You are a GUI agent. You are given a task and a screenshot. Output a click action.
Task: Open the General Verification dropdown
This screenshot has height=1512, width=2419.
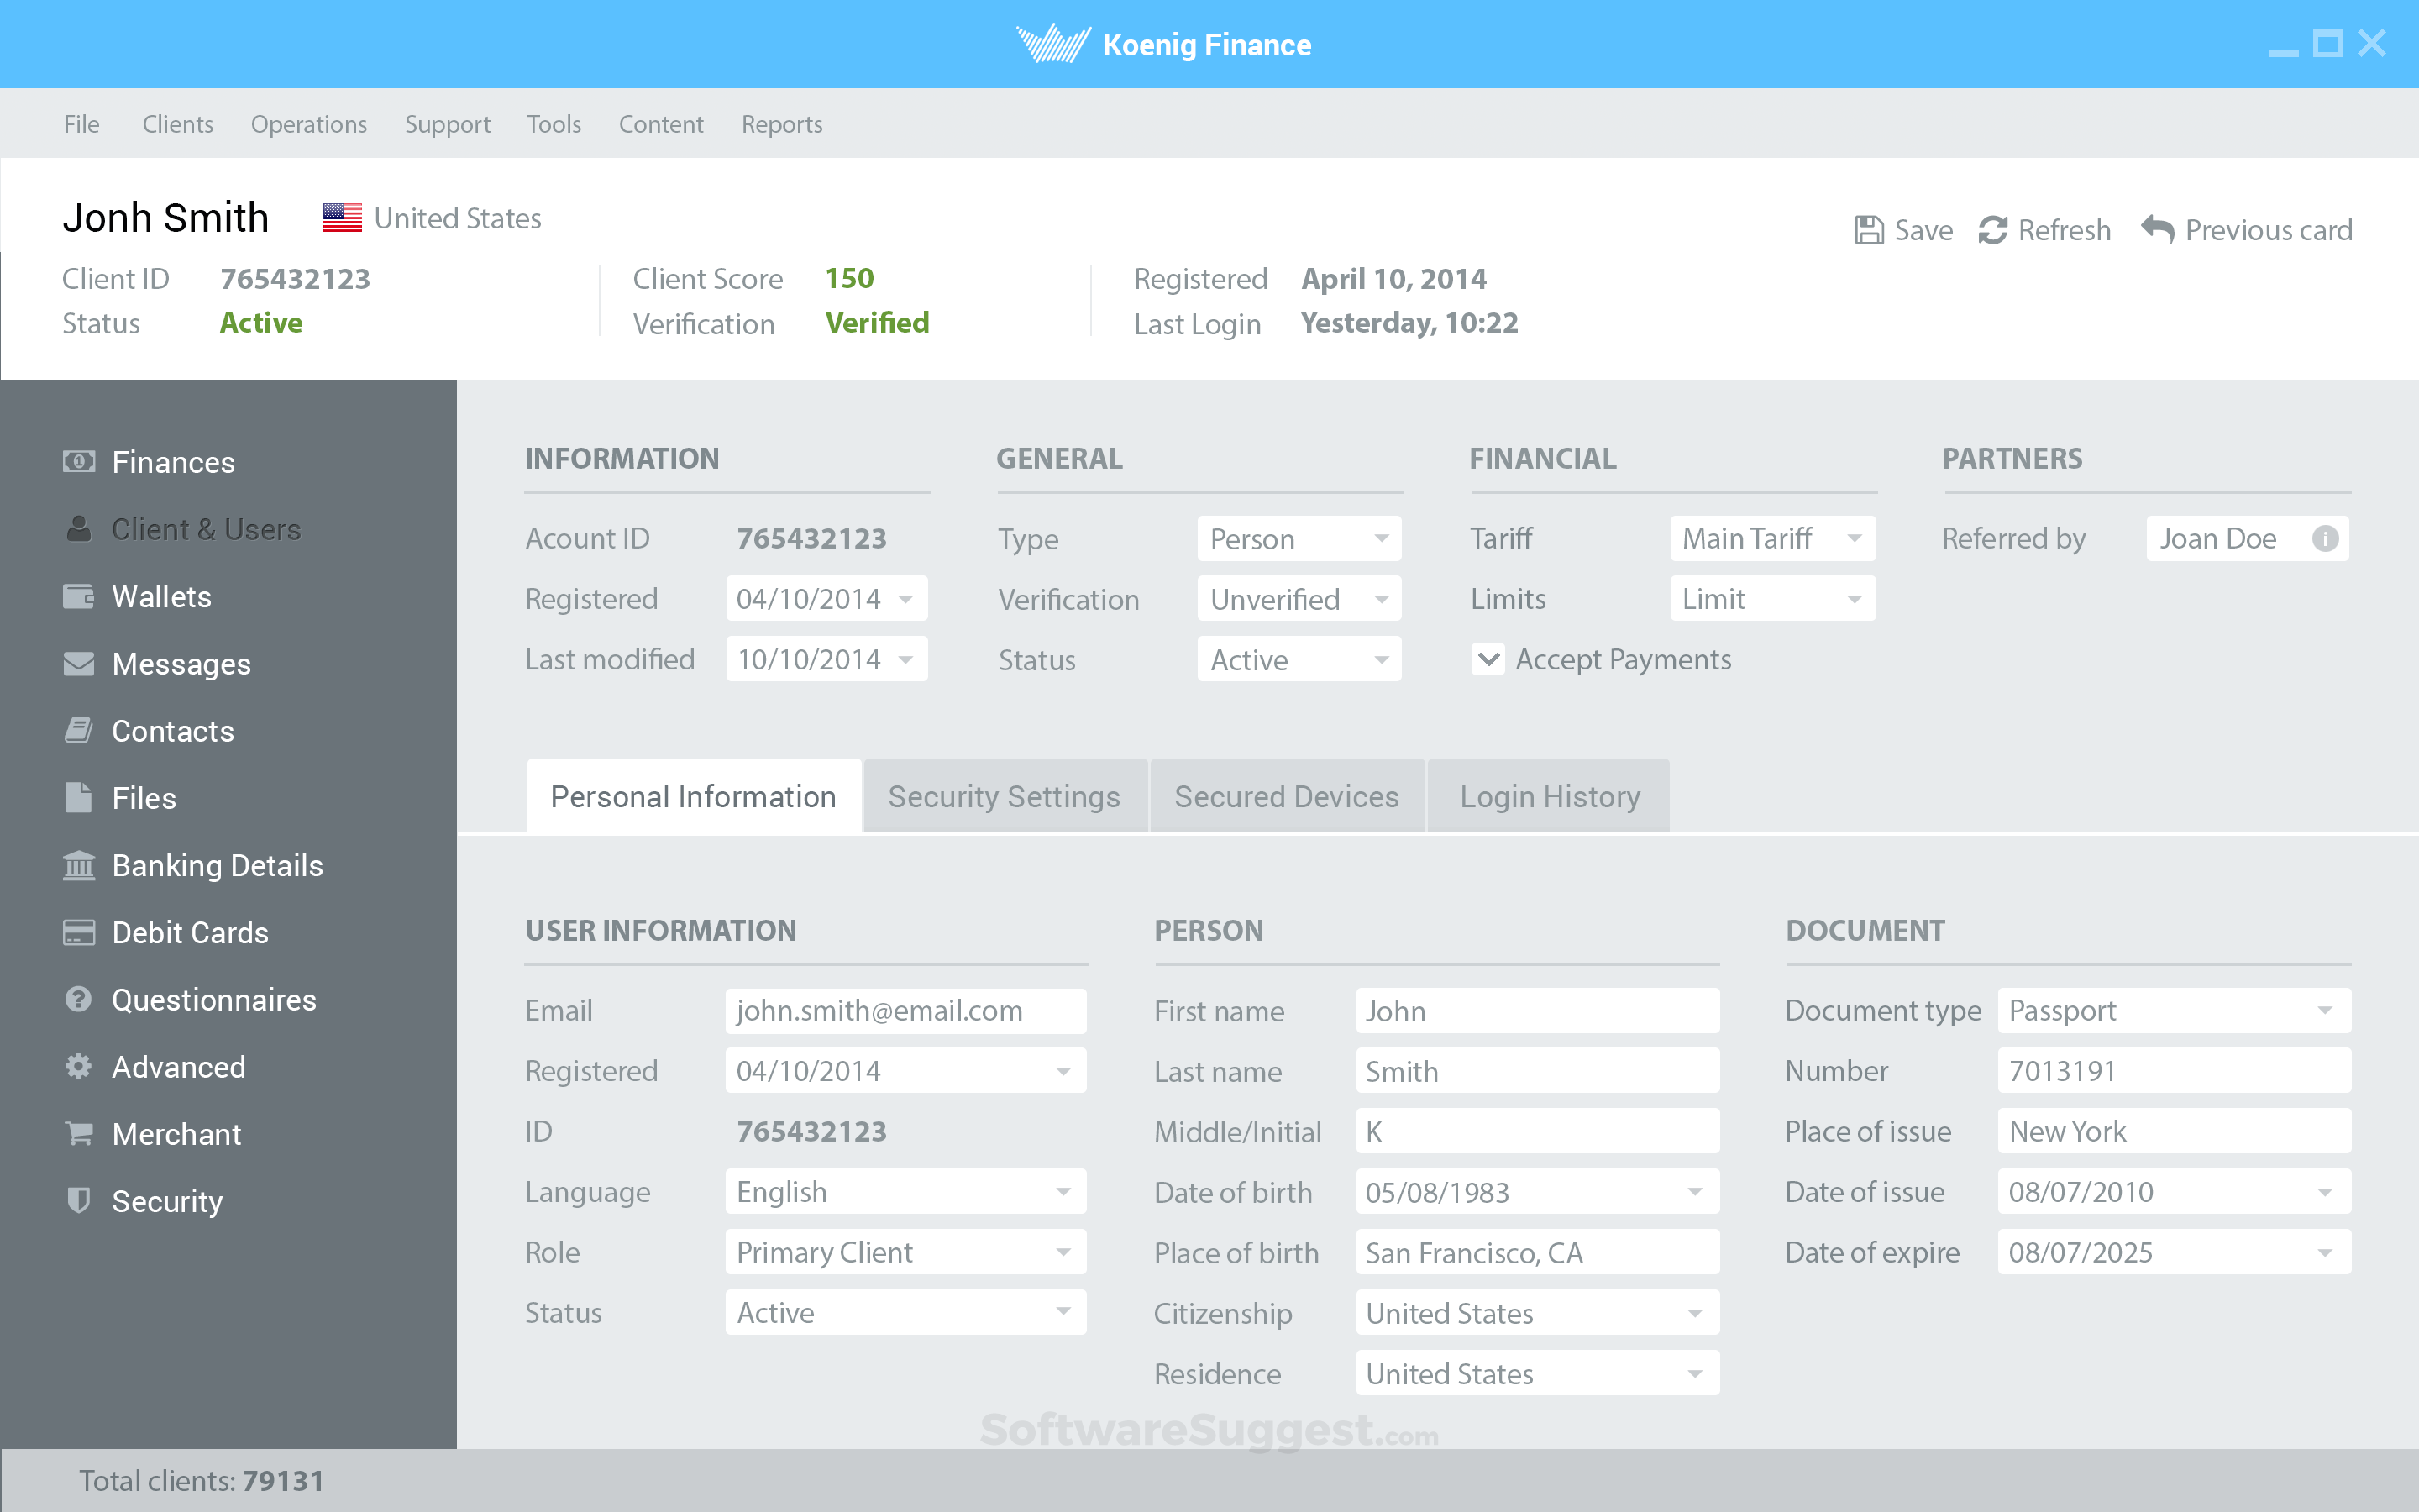tap(1299, 599)
